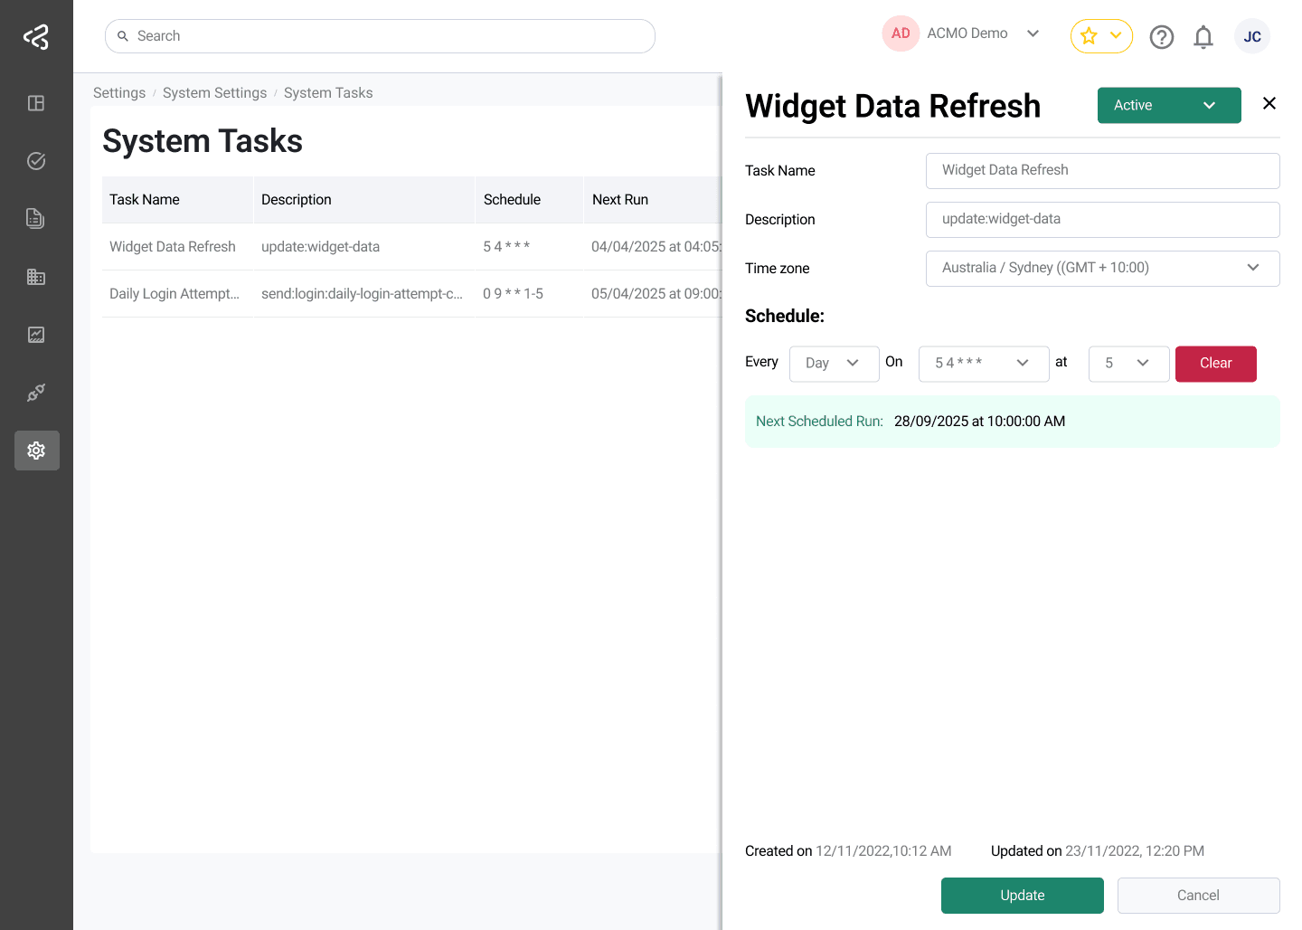
Task: Click into the Search field
Action: [380, 35]
